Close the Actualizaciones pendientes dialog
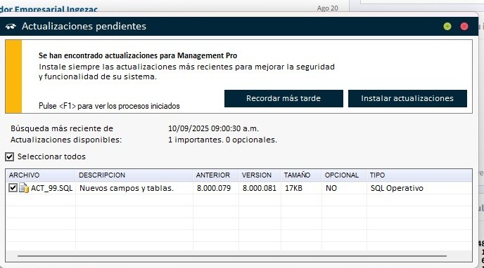 464,27
